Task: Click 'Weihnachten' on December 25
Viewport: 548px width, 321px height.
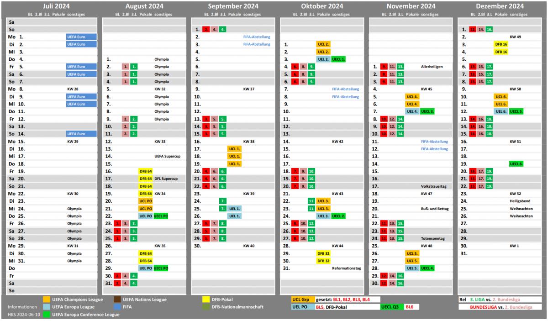Action: pos(521,209)
